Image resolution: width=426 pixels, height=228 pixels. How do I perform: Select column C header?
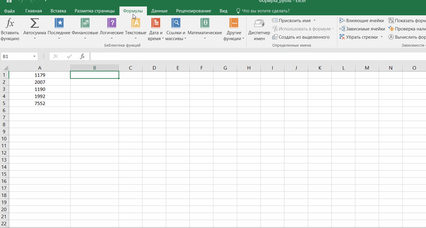pyautogui.click(x=131, y=68)
